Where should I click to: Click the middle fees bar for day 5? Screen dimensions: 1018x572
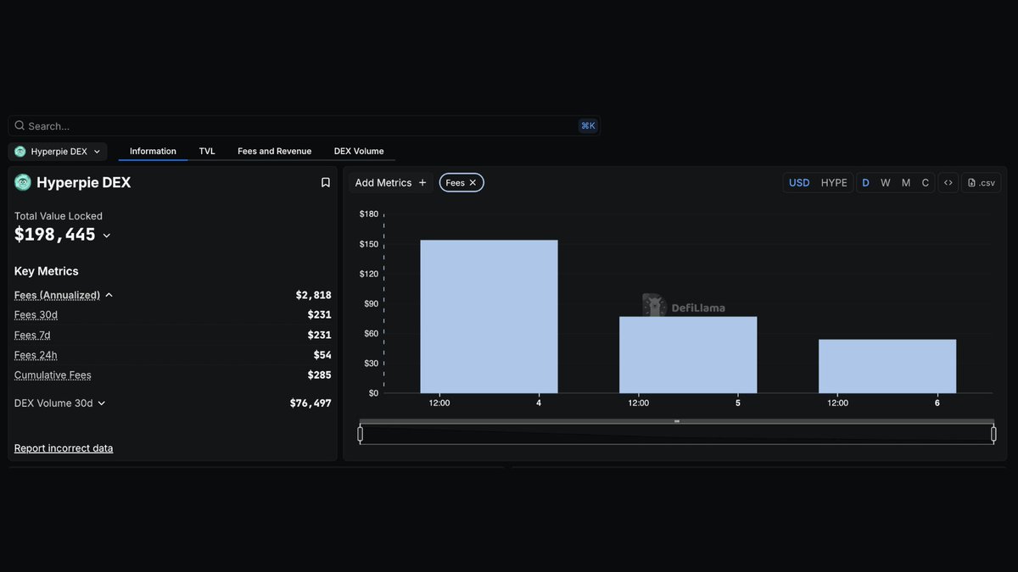pyautogui.click(x=688, y=355)
